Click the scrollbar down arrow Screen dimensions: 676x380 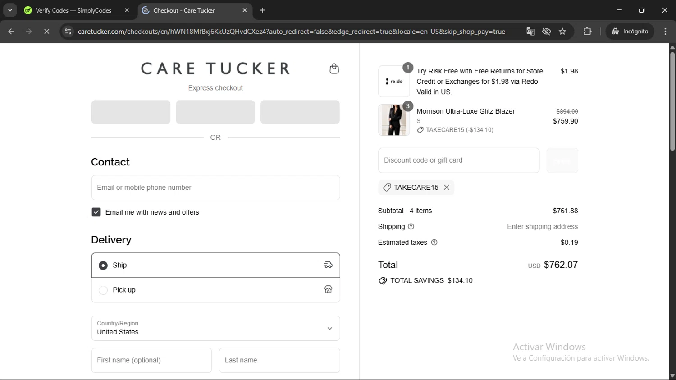672,375
